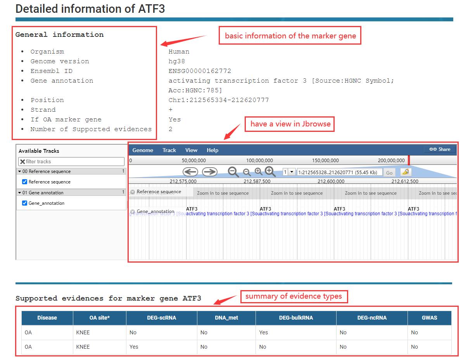Open the Genome menu
The width and height of the screenshot is (468, 358).
[143, 150]
